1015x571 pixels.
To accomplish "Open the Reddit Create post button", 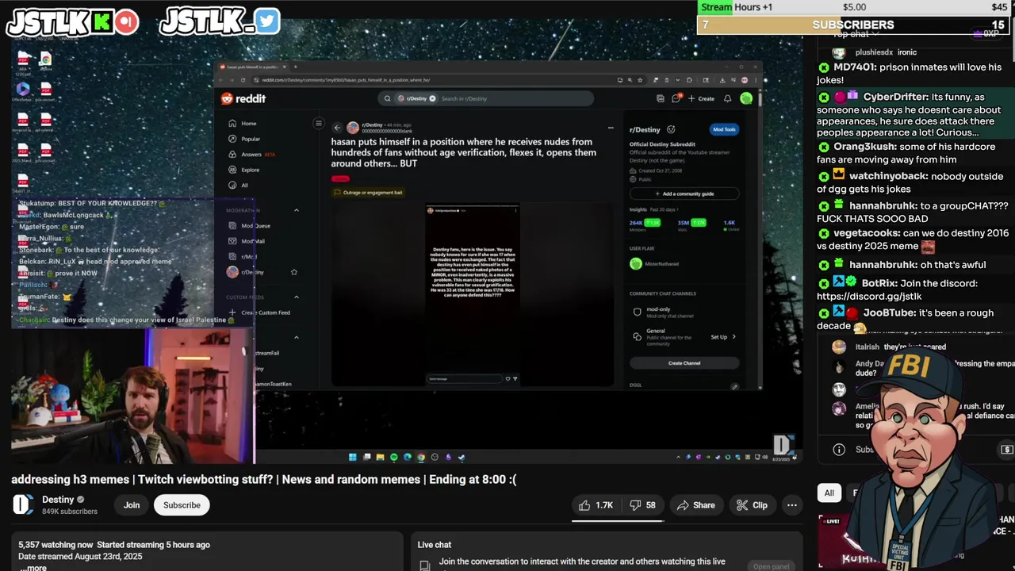I will click(x=701, y=98).
